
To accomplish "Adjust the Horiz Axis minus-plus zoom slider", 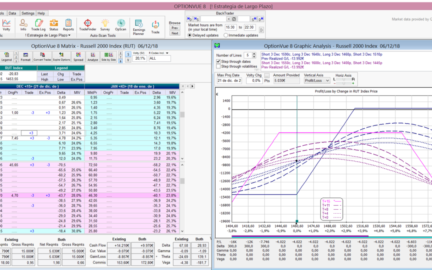I will (343, 83).
